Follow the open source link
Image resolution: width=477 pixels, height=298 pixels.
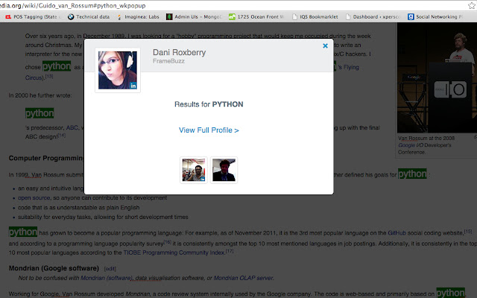click(x=34, y=198)
